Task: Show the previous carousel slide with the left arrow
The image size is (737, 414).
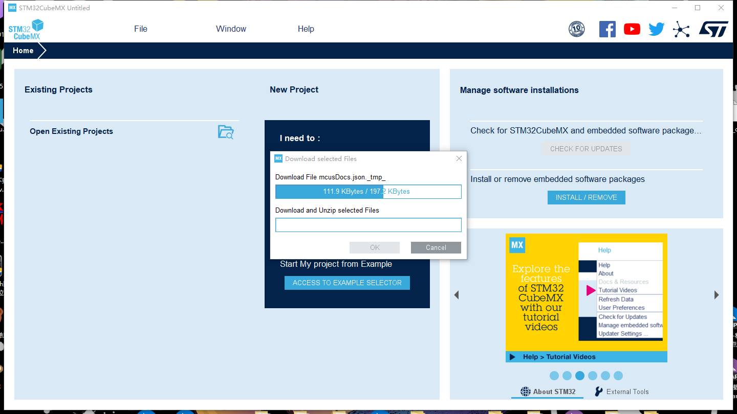Action: [x=457, y=295]
